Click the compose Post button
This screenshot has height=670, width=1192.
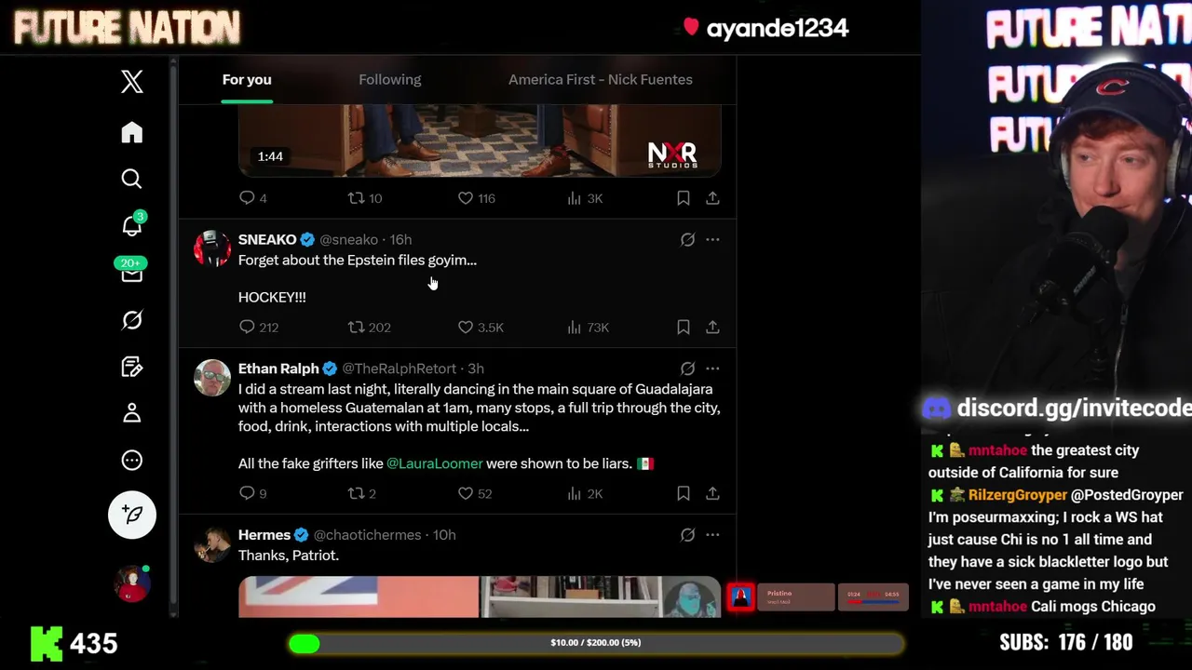pyautogui.click(x=132, y=515)
